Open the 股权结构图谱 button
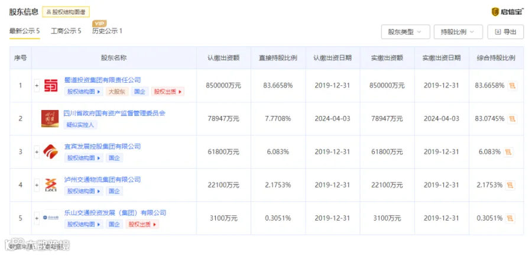Screen dimensions: 532x255 tap(66, 12)
